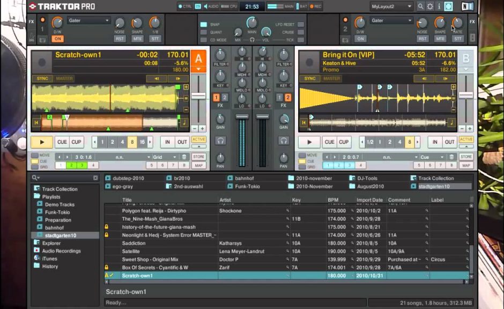This screenshot has height=309, width=504.
Task: Open the MyLayout2 layout dropdown
Action: coord(391,6)
